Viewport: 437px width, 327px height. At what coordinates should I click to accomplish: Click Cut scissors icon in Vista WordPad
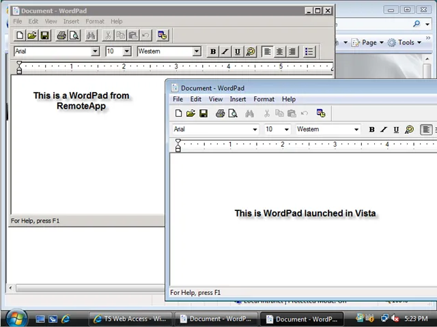[267, 113]
